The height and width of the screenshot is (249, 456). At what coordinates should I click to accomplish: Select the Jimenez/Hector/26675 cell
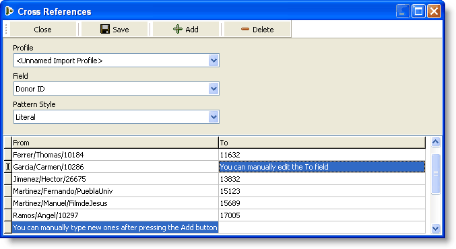pyautogui.click(x=115, y=179)
